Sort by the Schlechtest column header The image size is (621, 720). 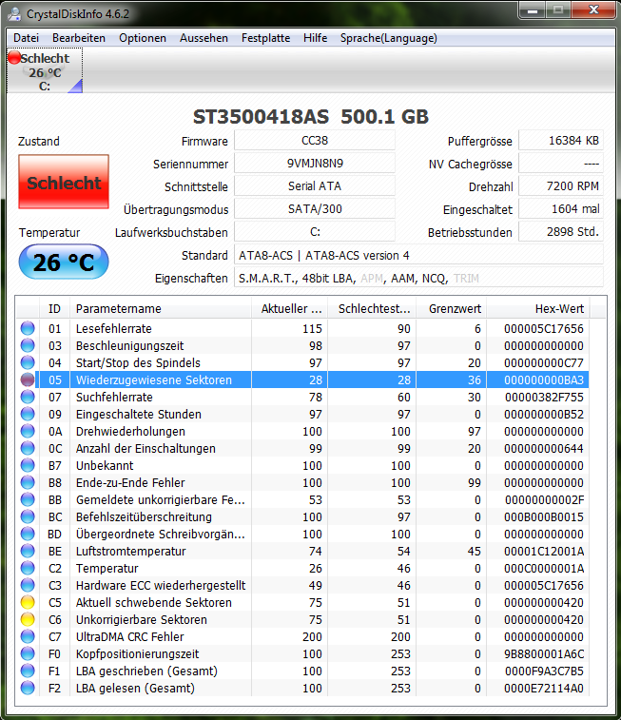[372, 308]
